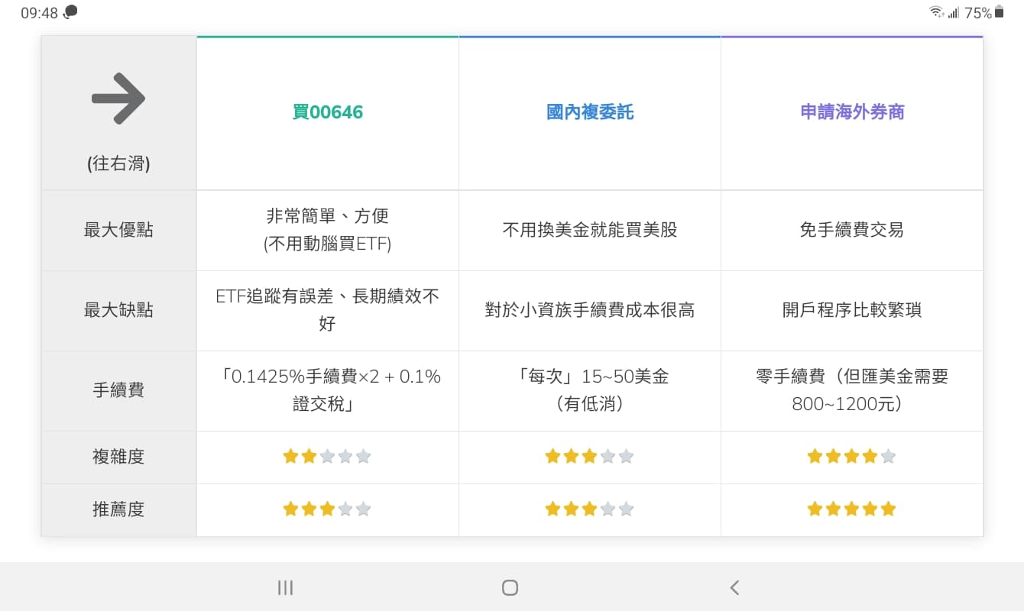
Task: Select the 買00646 column header
Action: point(327,112)
